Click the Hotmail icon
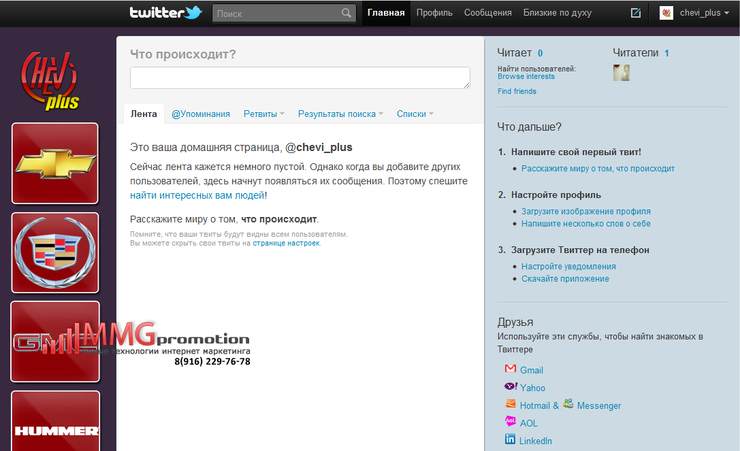The image size is (740, 451). (511, 404)
